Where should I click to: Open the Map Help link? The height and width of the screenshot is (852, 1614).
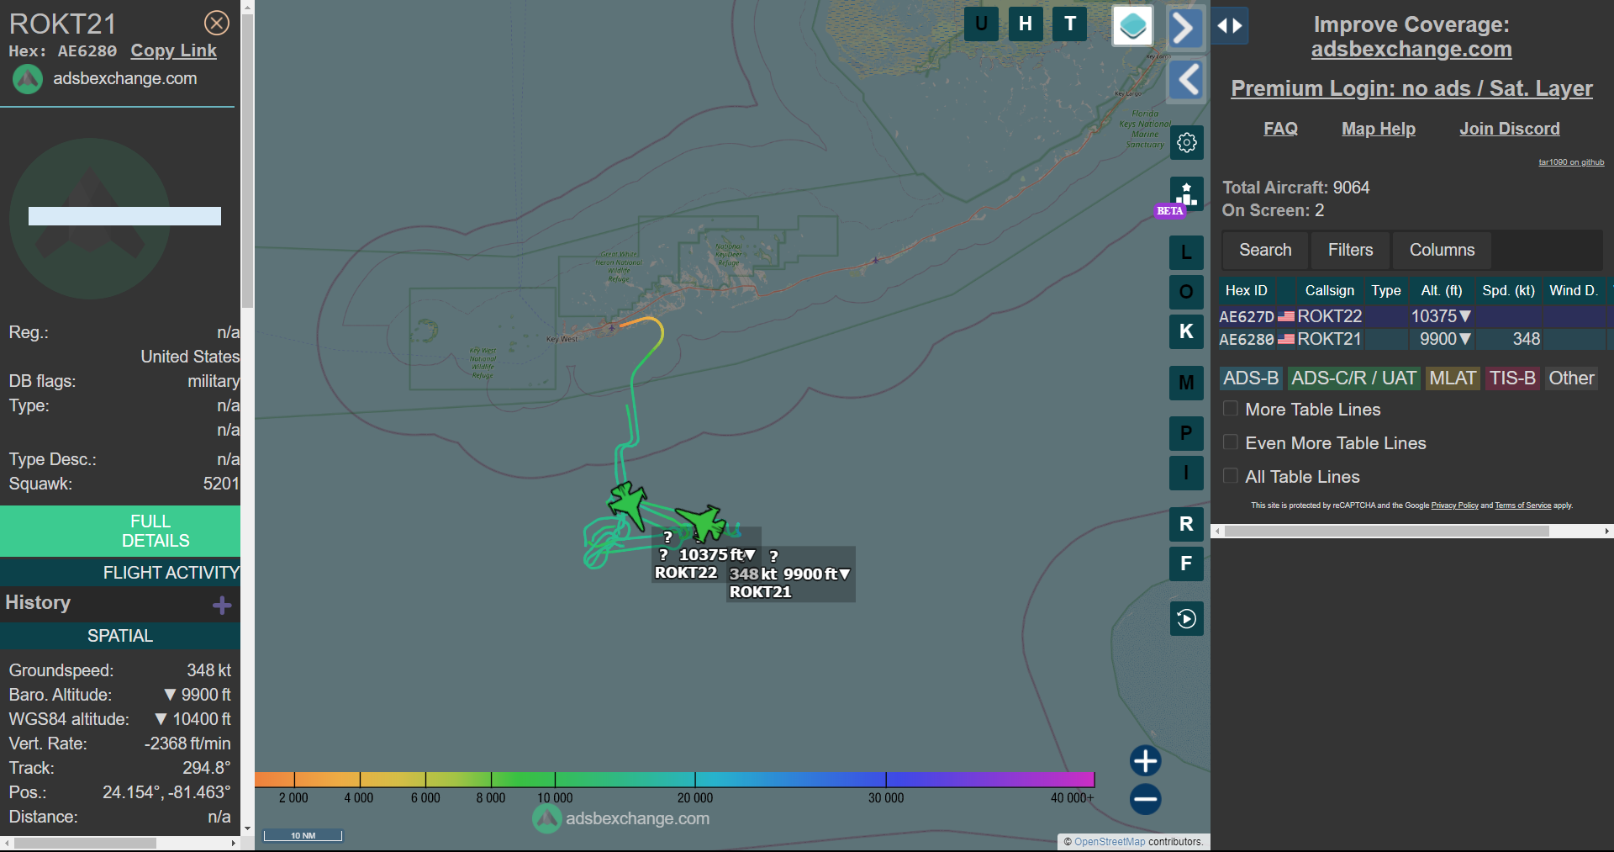pyautogui.click(x=1379, y=129)
